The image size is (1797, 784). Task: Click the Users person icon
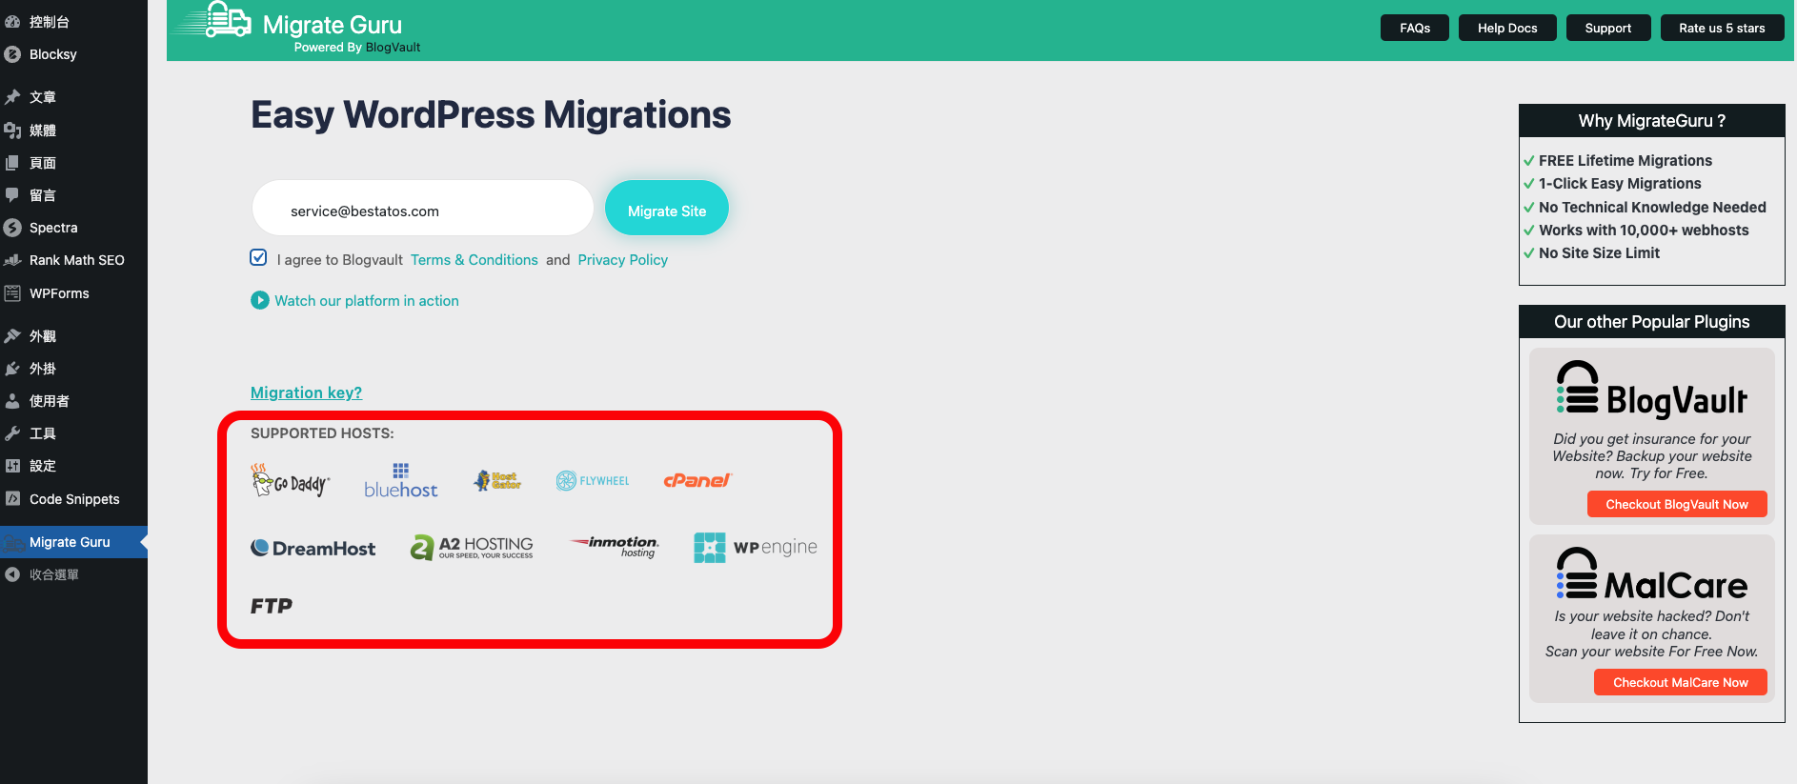point(12,400)
